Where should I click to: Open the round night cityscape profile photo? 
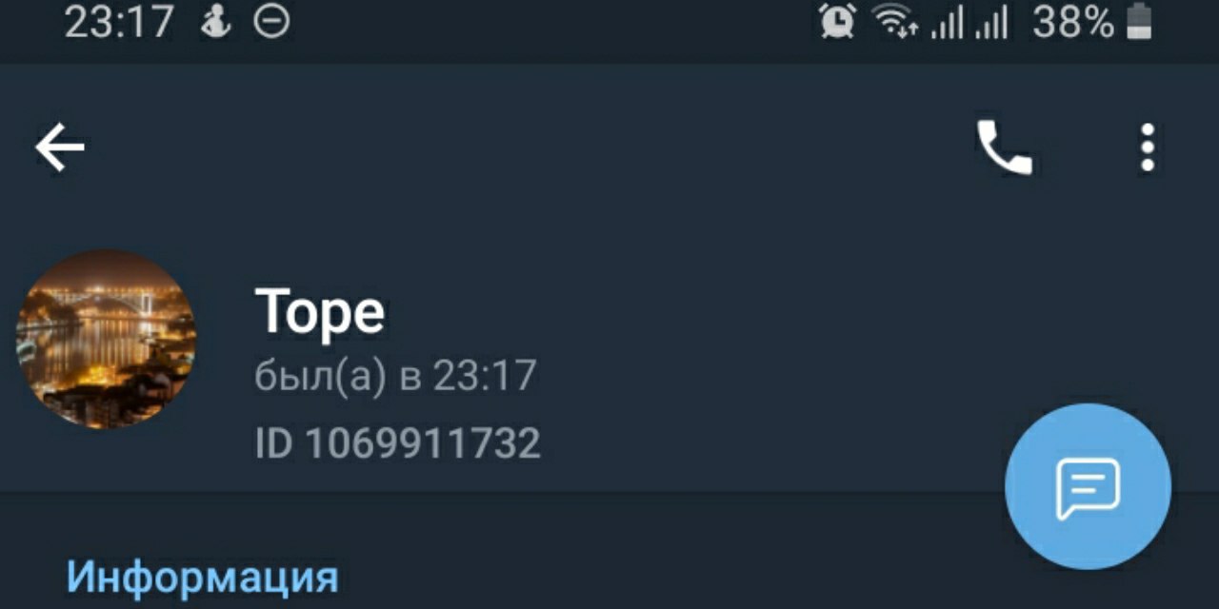pos(106,339)
